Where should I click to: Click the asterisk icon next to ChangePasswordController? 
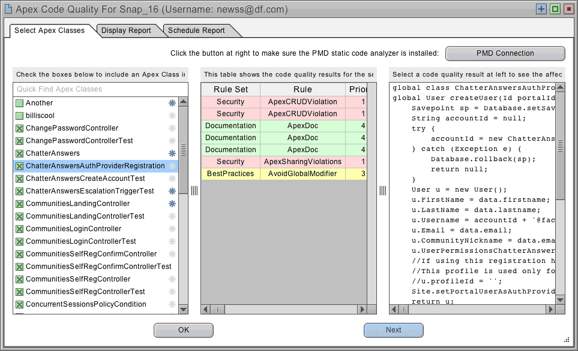point(172,128)
